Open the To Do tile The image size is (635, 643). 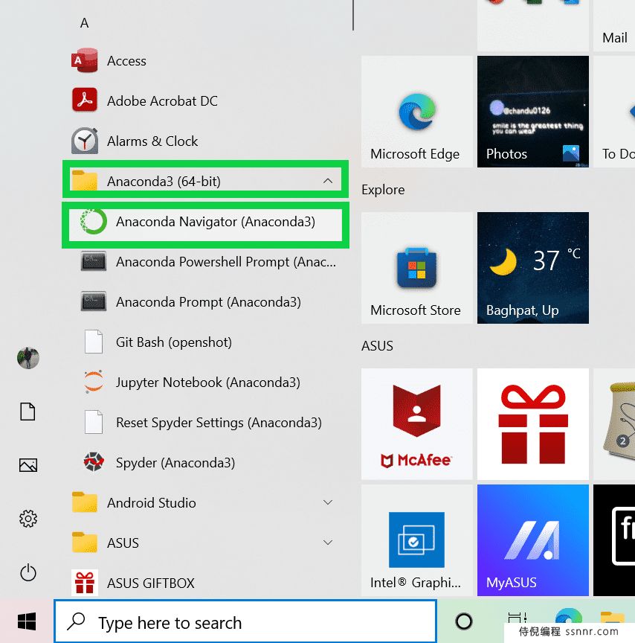tap(614, 112)
